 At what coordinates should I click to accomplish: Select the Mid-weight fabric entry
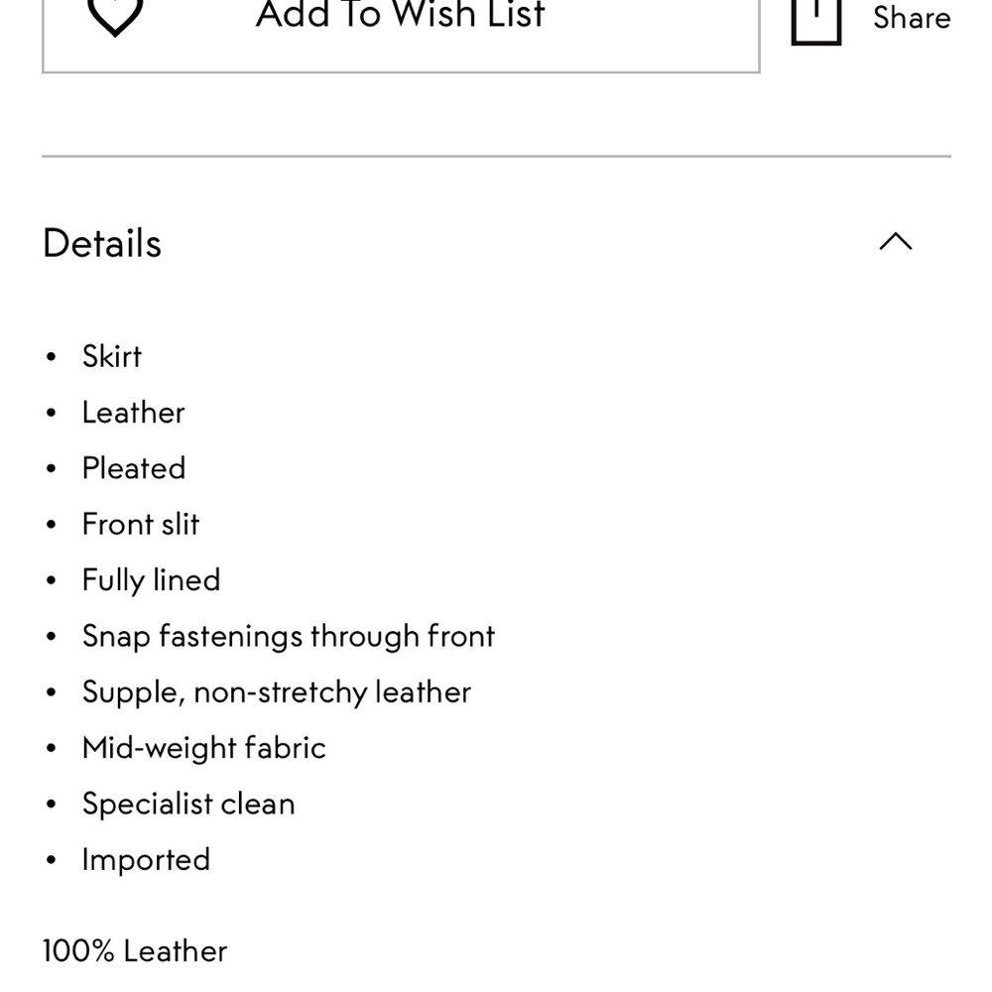tap(203, 748)
